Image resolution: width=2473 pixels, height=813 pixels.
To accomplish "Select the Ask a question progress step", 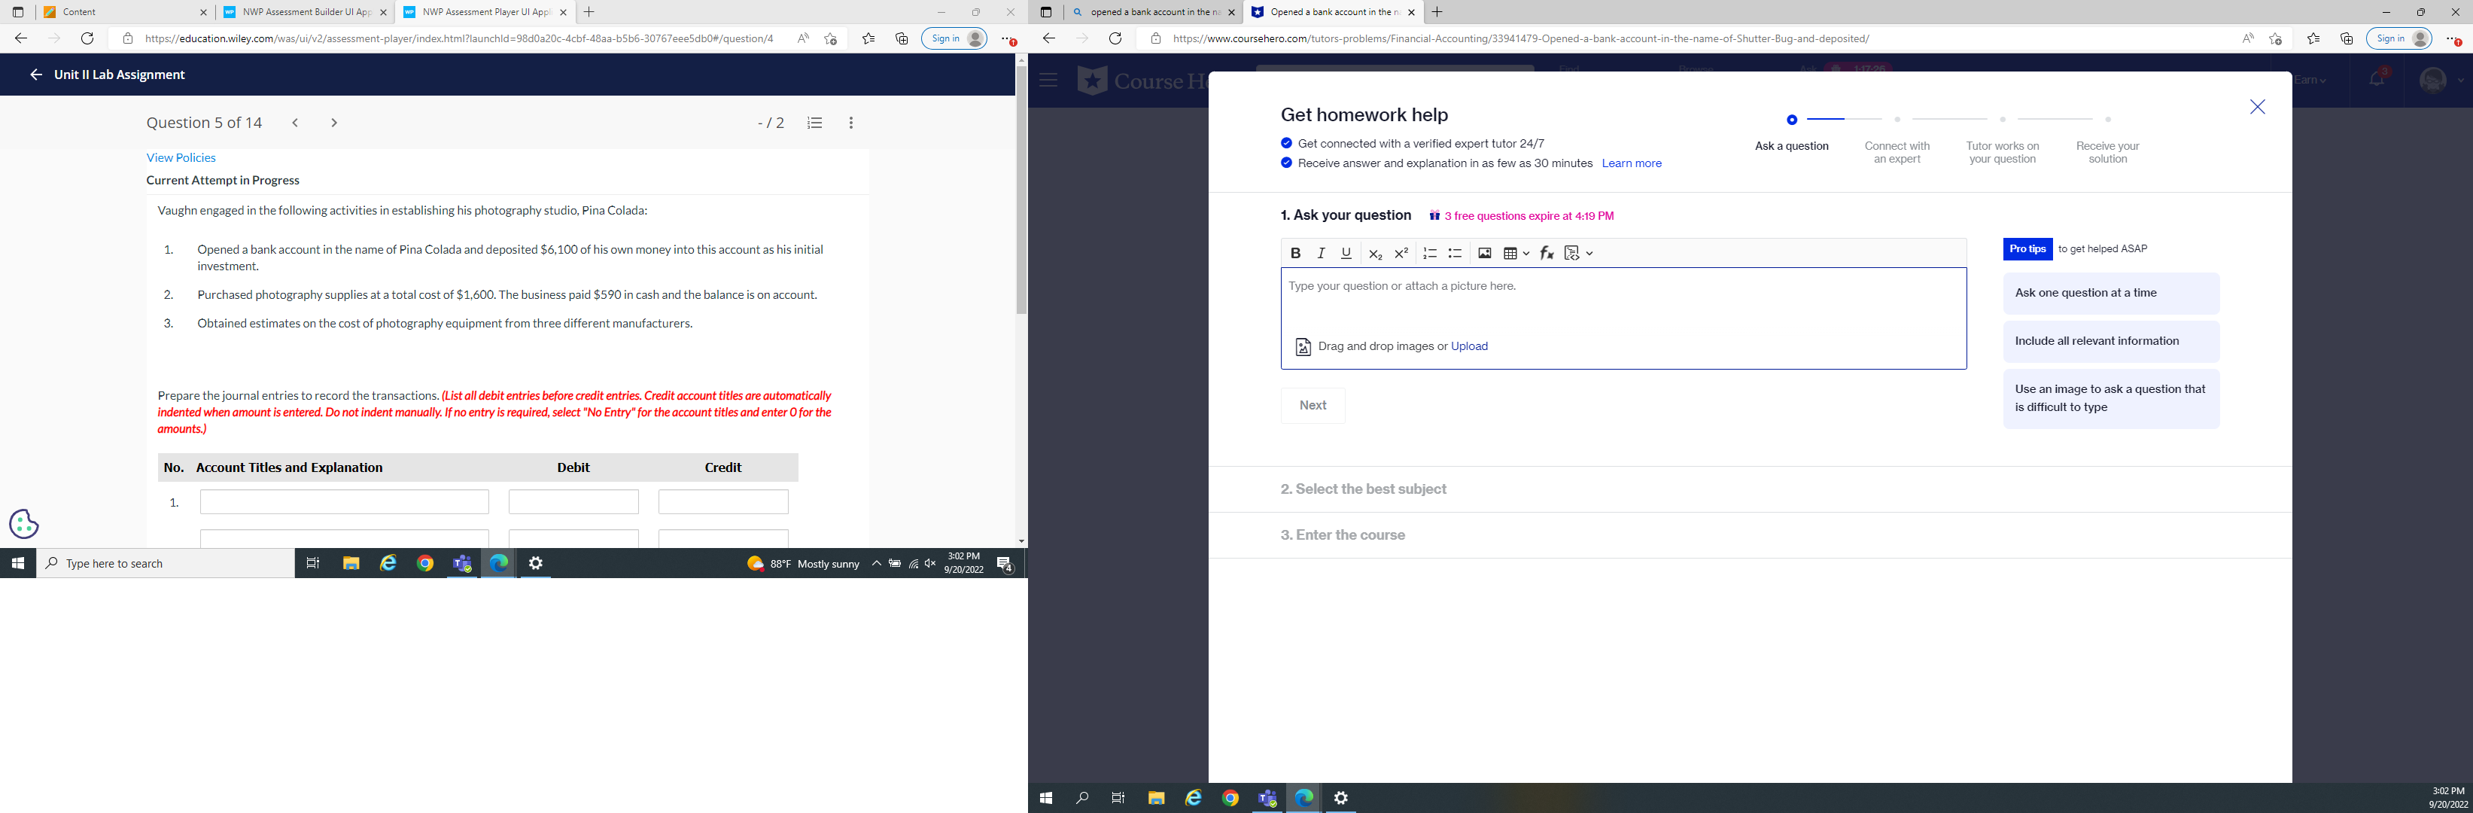I will pyautogui.click(x=1790, y=145).
